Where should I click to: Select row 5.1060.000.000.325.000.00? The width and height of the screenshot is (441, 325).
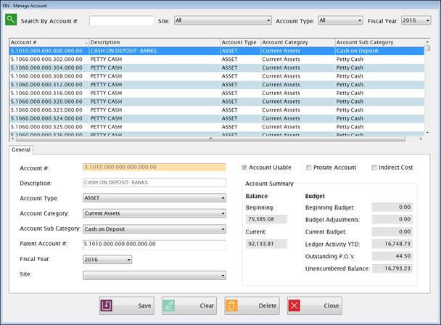pyautogui.click(x=217, y=127)
